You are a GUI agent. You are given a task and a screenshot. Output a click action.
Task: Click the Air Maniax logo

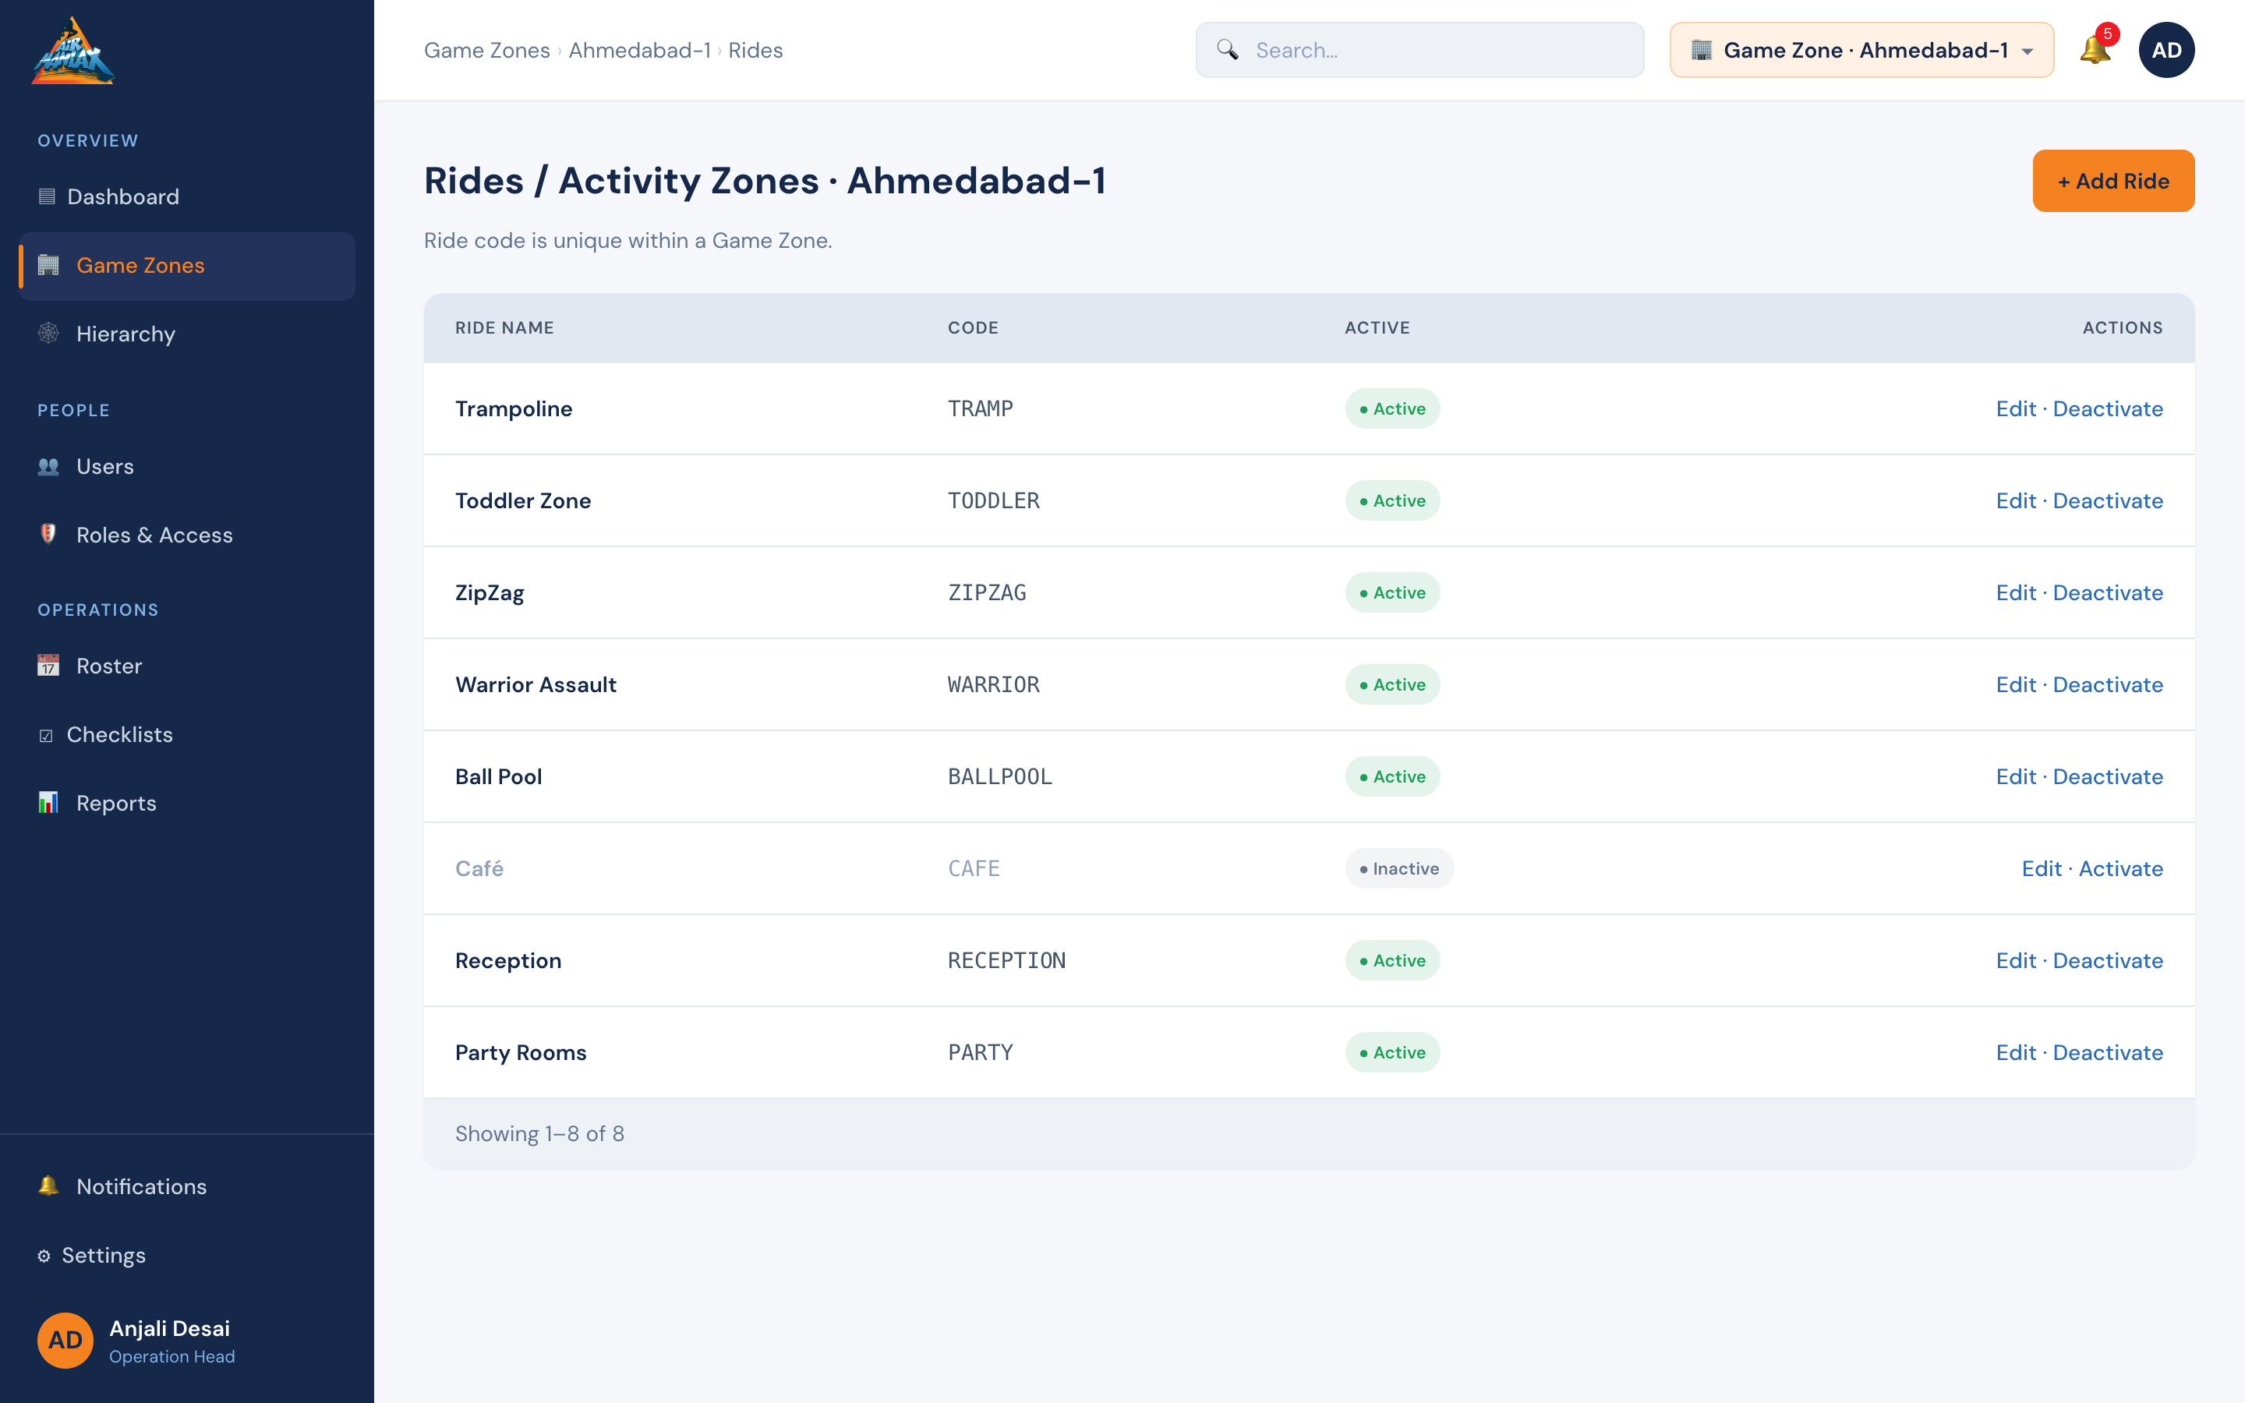click(72, 51)
